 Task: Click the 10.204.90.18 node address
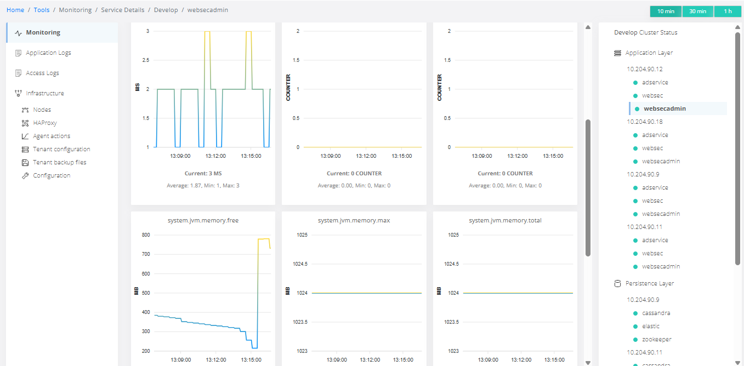[x=645, y=122]
